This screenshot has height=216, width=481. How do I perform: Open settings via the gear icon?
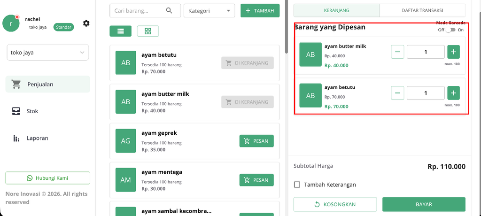pos(86,23)
